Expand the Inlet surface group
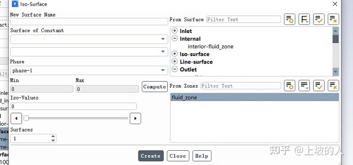353x165 pixels. coord(175,31)
